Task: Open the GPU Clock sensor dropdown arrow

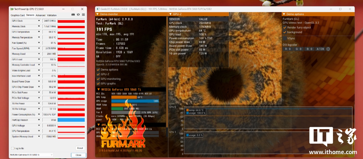Action: [x=39, y=21]
